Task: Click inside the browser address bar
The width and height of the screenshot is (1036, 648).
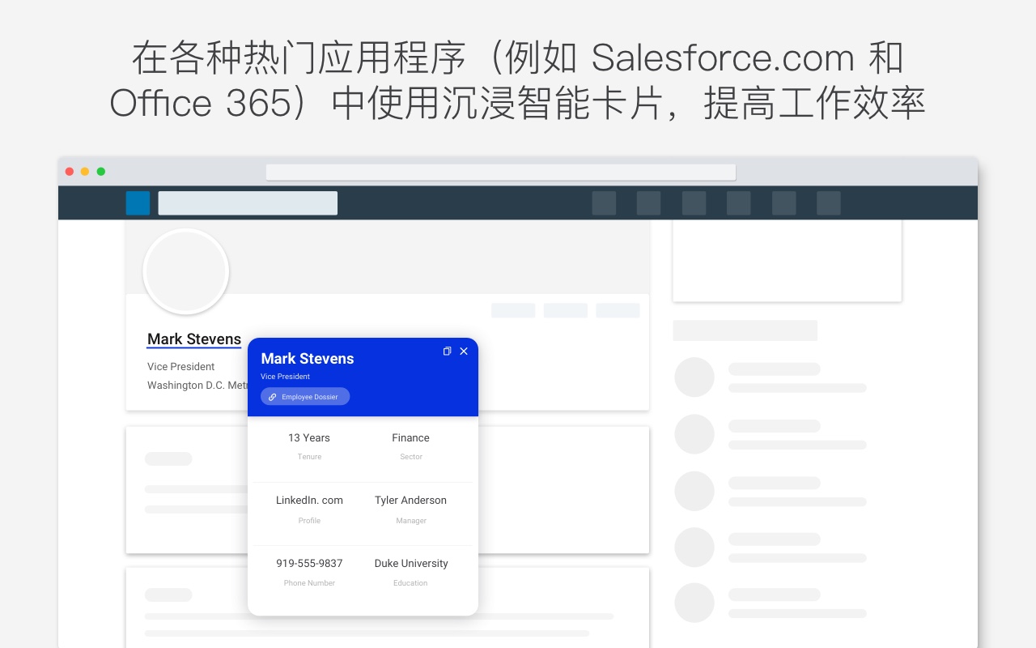Action: pos(501,172)
